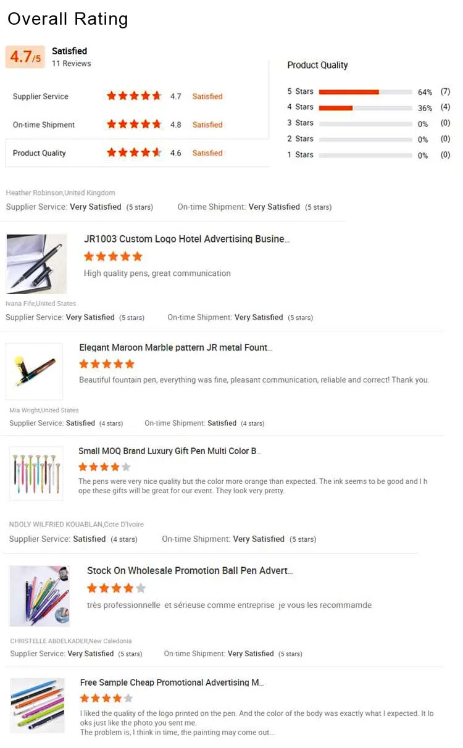Viewport: 463px width, 748px height.
Task: Open the JR1003 Custom Logo Hotel pen link
Action: 186,239
